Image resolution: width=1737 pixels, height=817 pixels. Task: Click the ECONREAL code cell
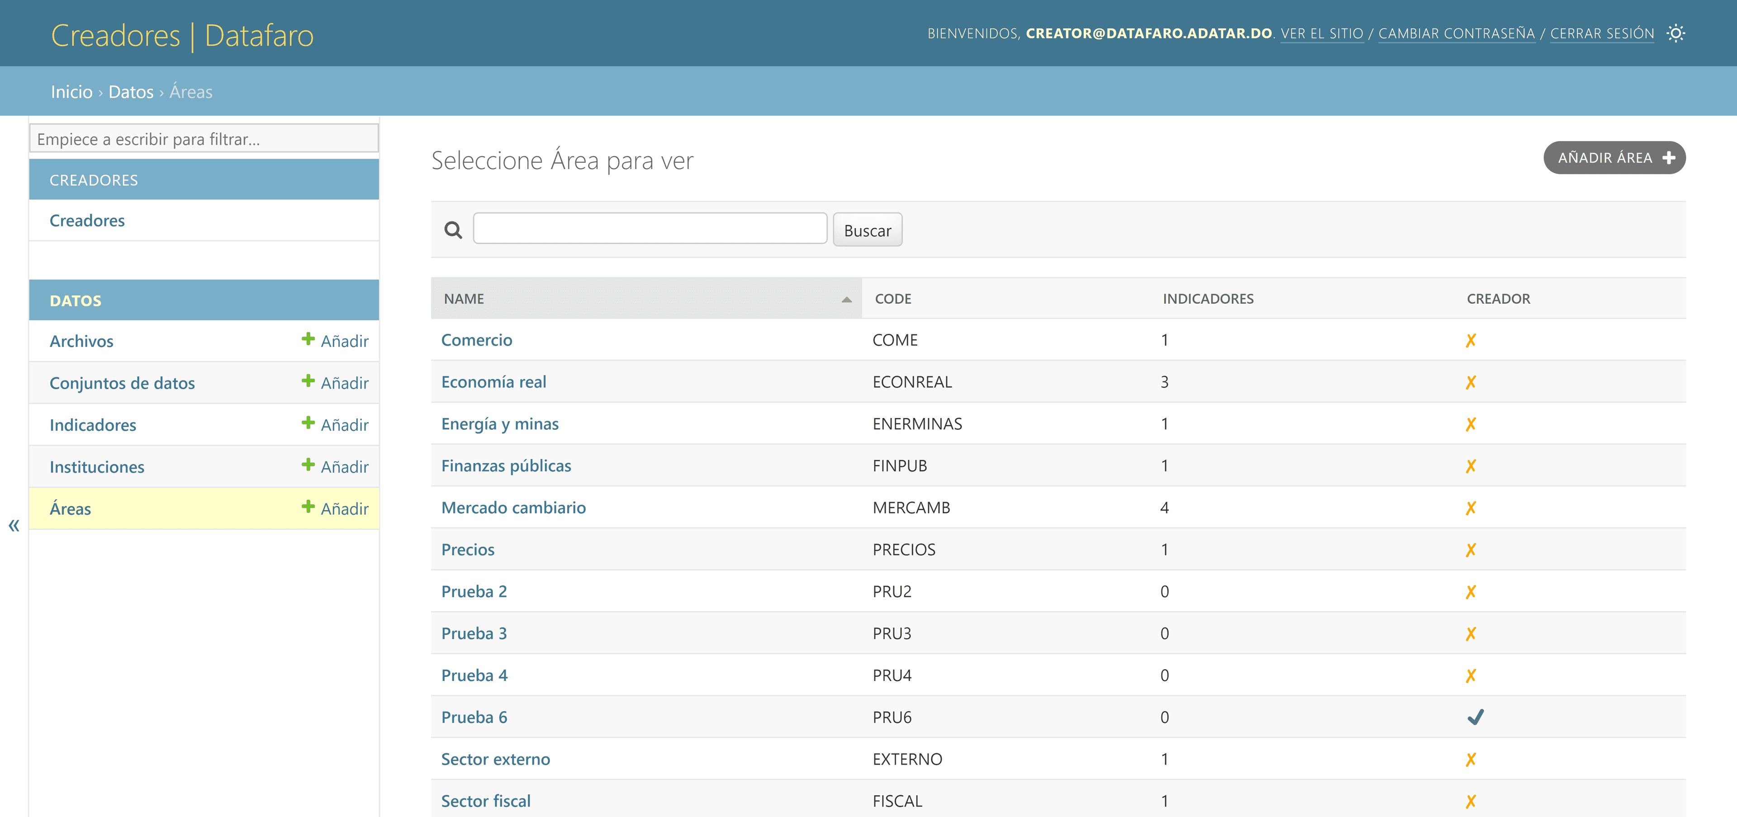pyautogui.click(x=911, y=382)
